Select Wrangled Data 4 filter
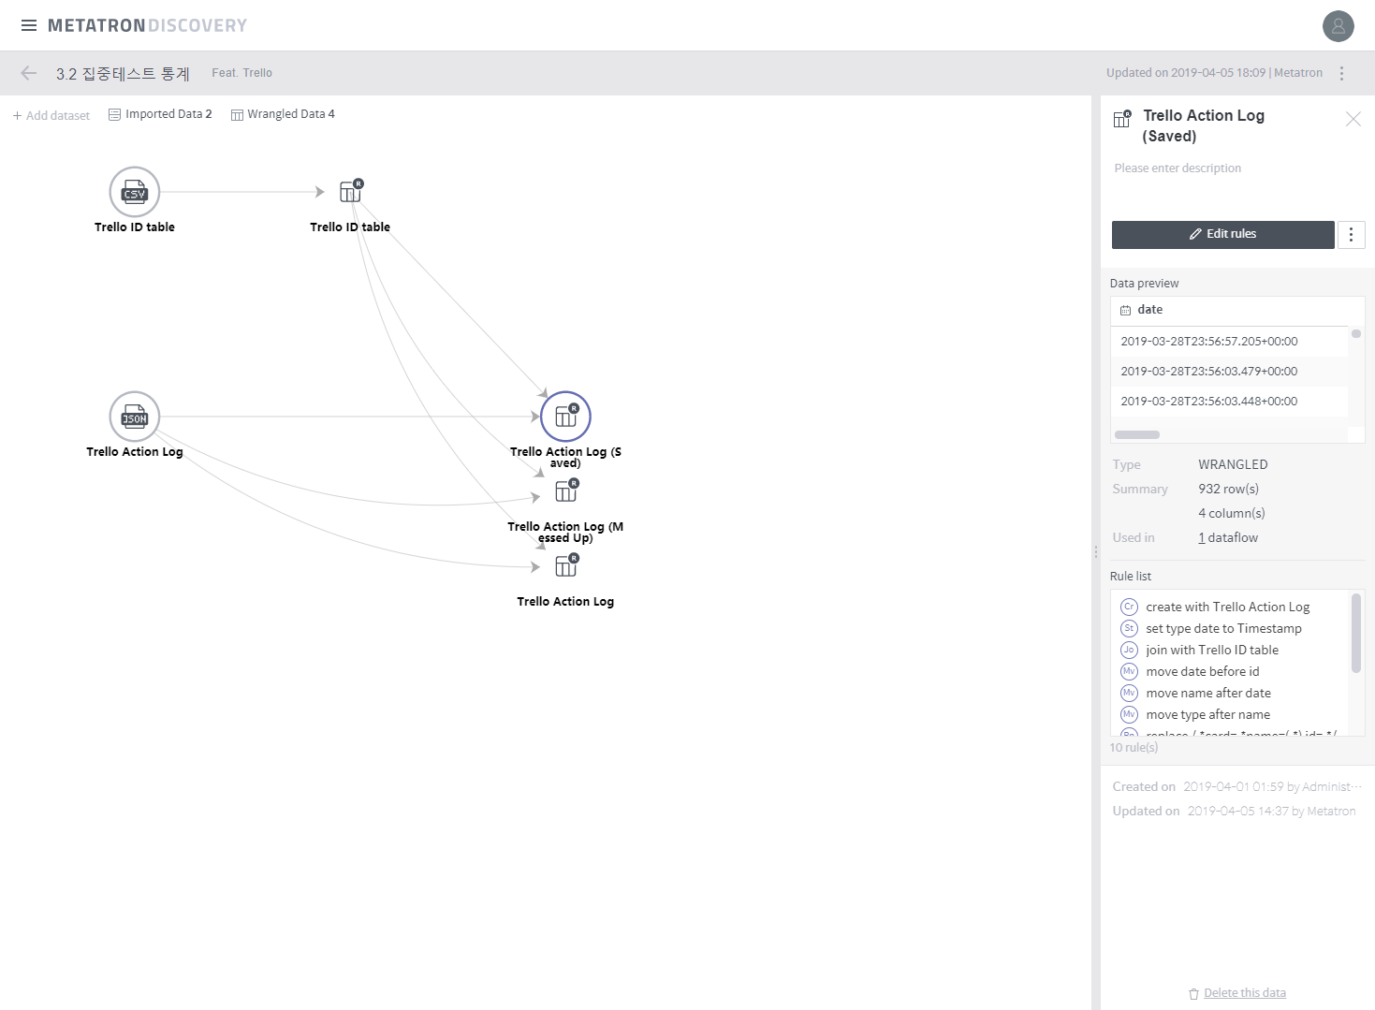Viewport: 1375px width, 1010px height. (x=283, y=114)
